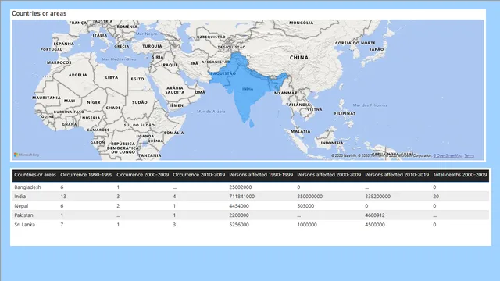Select the India row label in table
The height and width of the screenshot is (281, 500).
pos(20,197)
